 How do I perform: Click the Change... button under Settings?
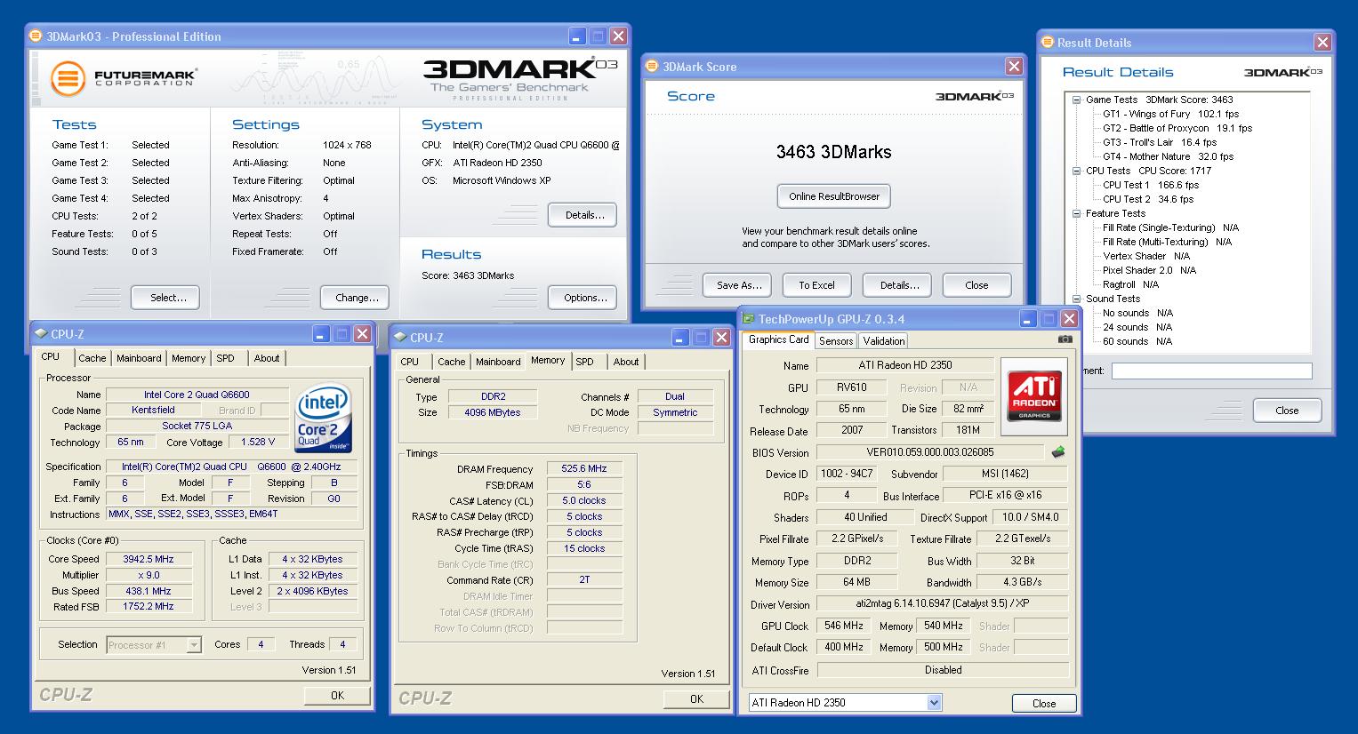[357, 298]
